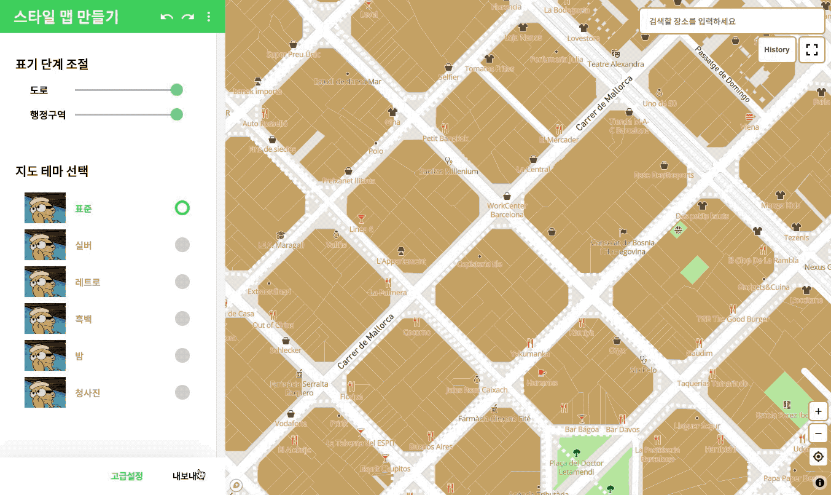Click the undo arrow icon

166,17
